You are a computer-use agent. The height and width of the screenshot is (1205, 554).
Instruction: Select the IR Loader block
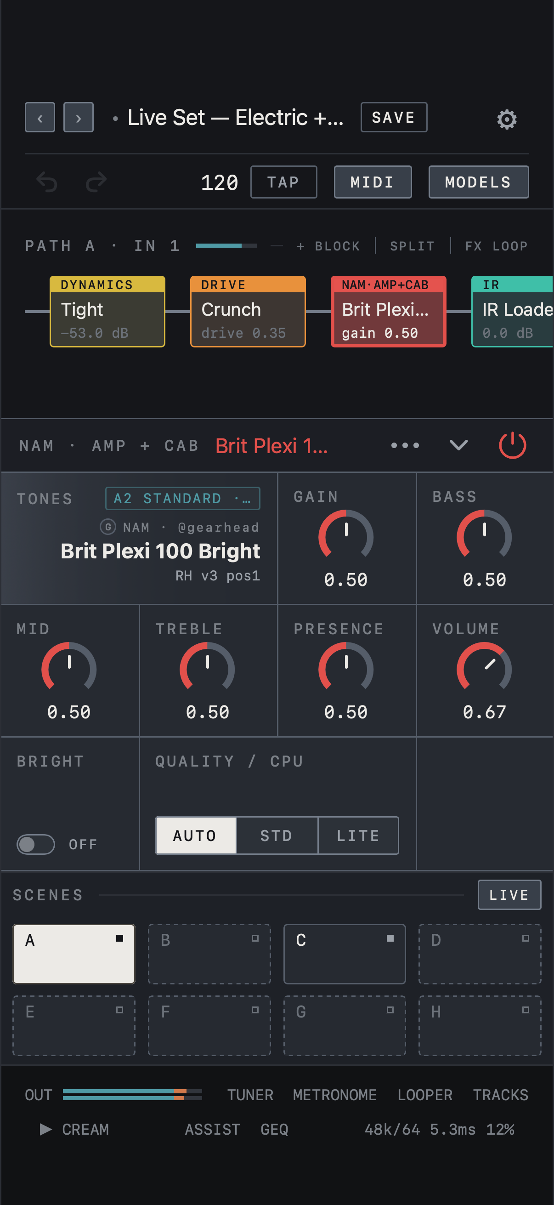click(x=512, y=312)
